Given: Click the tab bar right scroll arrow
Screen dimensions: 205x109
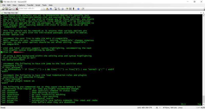Looking at the screenshot, I should (x=204, y=13).
